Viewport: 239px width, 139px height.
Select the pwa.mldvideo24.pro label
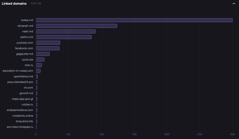click(20, 82)
